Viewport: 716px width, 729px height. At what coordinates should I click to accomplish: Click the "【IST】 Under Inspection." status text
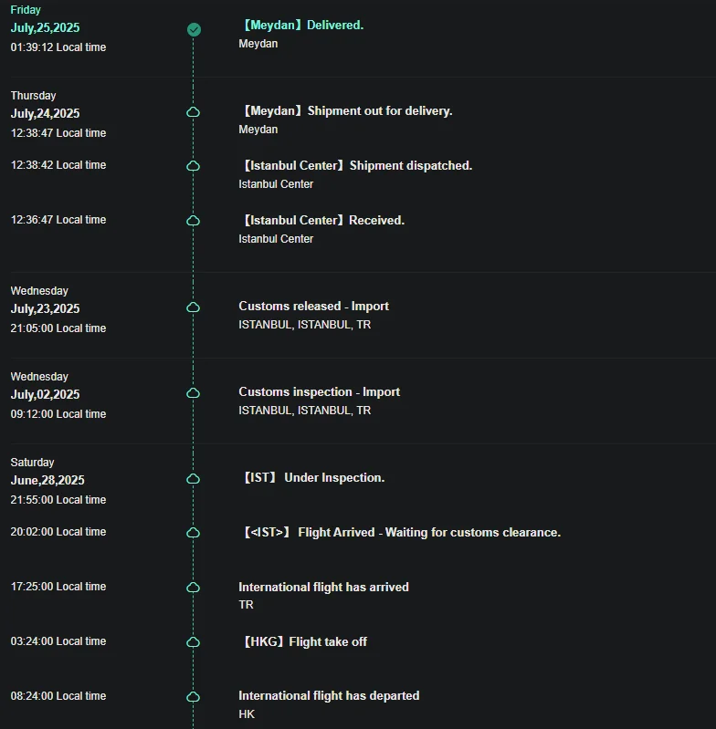311,478
